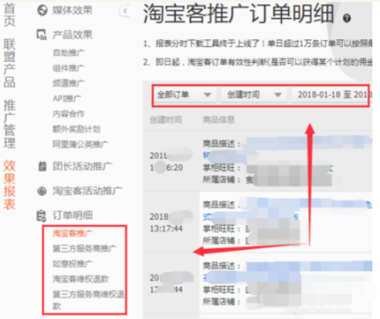Open the 创建时间 filter dropdown
This screenshot has width=380, height=319.
[x=254, y=95]
